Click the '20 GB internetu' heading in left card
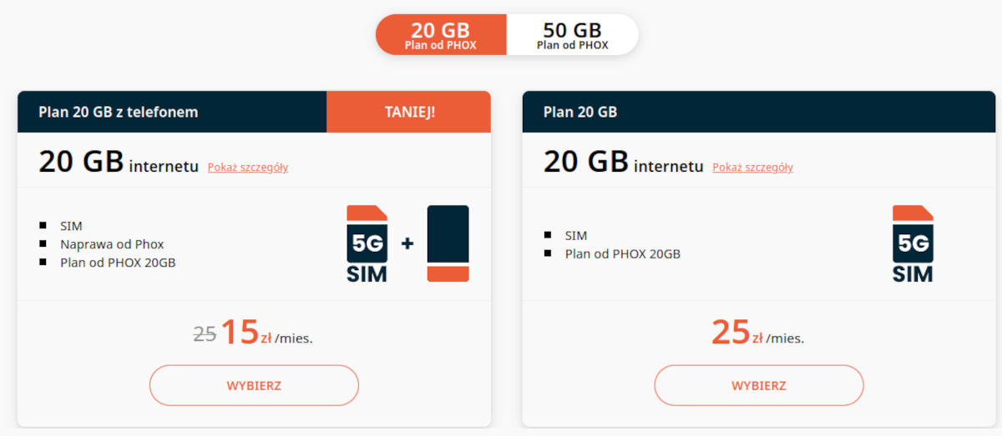This screenshot has width=1002, height=436. tap(119, 163)
